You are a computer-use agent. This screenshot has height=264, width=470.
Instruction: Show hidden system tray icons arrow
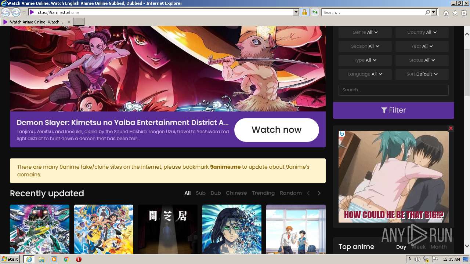coord(410,259)
